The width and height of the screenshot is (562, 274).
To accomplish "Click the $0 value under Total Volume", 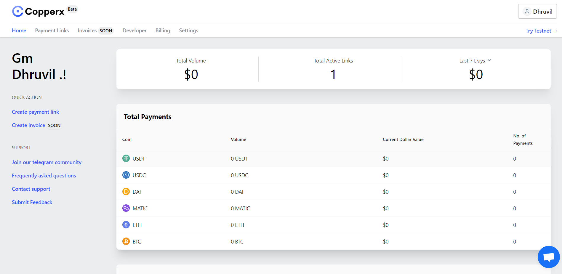I will (x=191, y=74).
